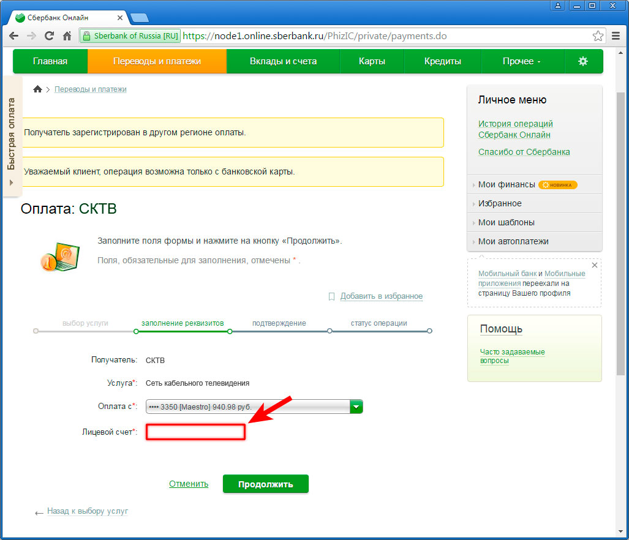Click the recipient value СКТВ
This screenshot has width=629, height=540.
click(155, 360)
